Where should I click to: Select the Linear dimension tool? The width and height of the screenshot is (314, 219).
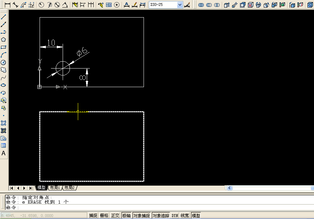click(8, 5)
